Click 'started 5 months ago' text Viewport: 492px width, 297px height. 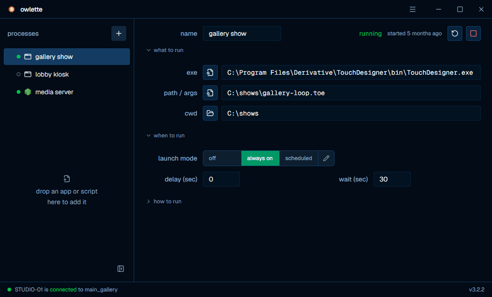(414, 33)
